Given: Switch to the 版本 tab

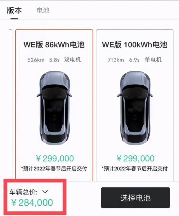Looking at the screenshot, I should tap(14, 11).
